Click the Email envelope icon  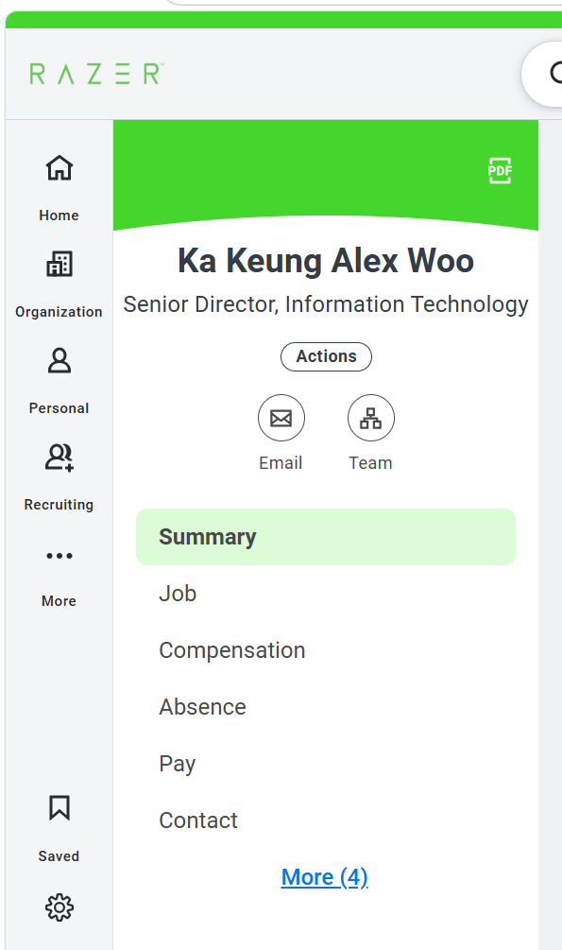281,418
